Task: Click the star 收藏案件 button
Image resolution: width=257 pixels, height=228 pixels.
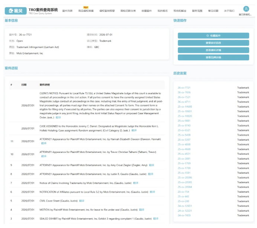Action: pos(213,36)
